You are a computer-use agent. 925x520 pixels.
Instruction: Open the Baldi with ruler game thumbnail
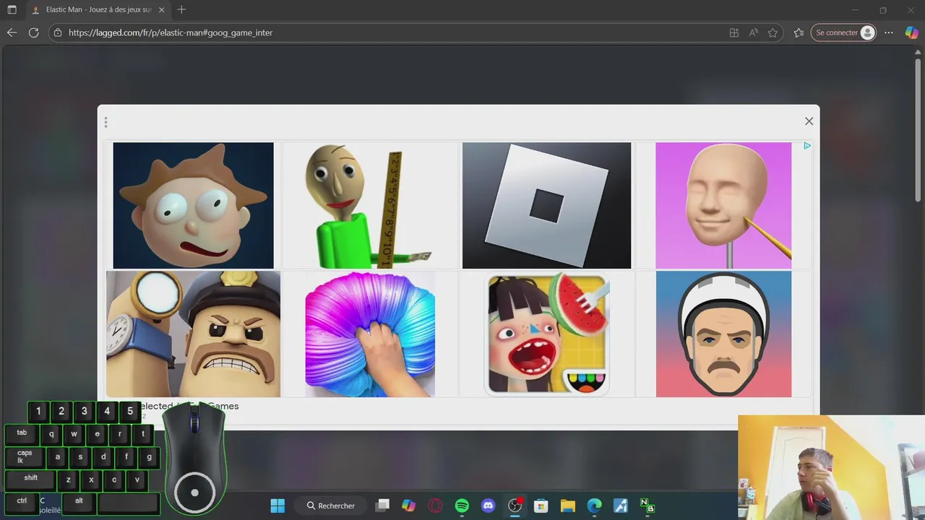coord(369,205)
